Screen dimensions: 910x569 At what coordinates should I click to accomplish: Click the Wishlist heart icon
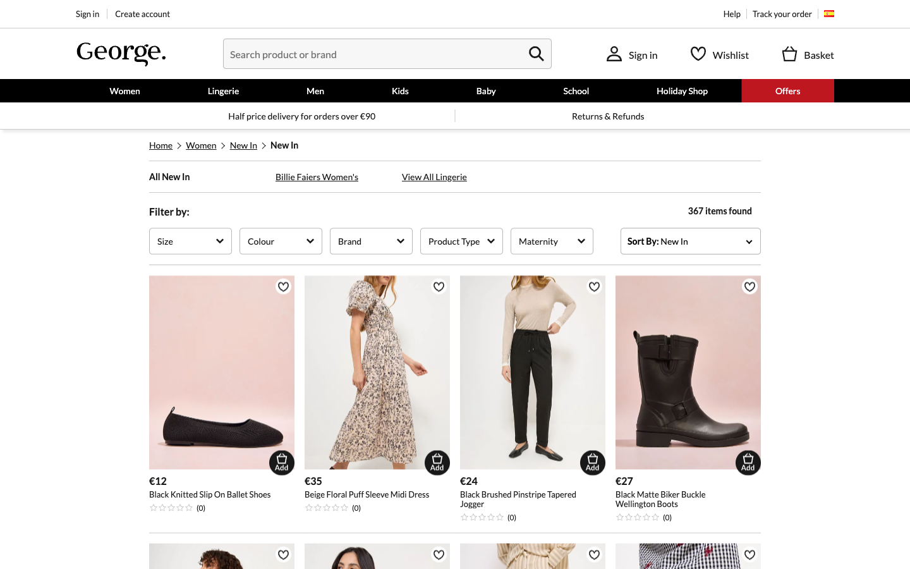tap(697, 54)
